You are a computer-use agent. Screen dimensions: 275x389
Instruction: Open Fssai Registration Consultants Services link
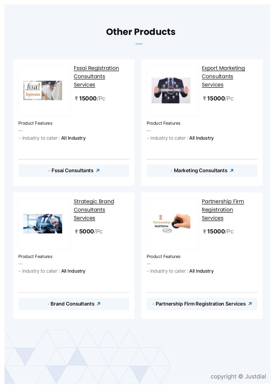click(x=96, y=76)
